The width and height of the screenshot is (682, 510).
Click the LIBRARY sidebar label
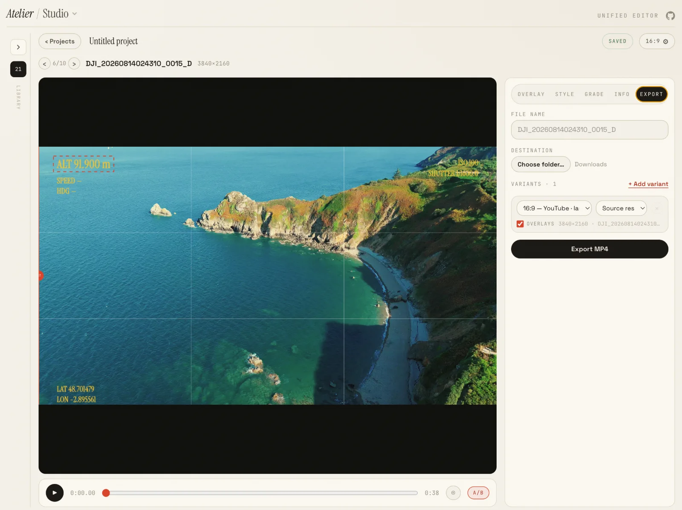tap(18, 97)
